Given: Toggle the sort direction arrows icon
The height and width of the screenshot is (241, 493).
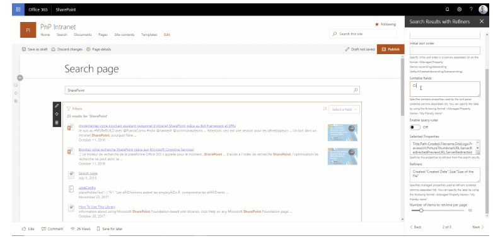Looking at the screenshot, I should (325, 109).
